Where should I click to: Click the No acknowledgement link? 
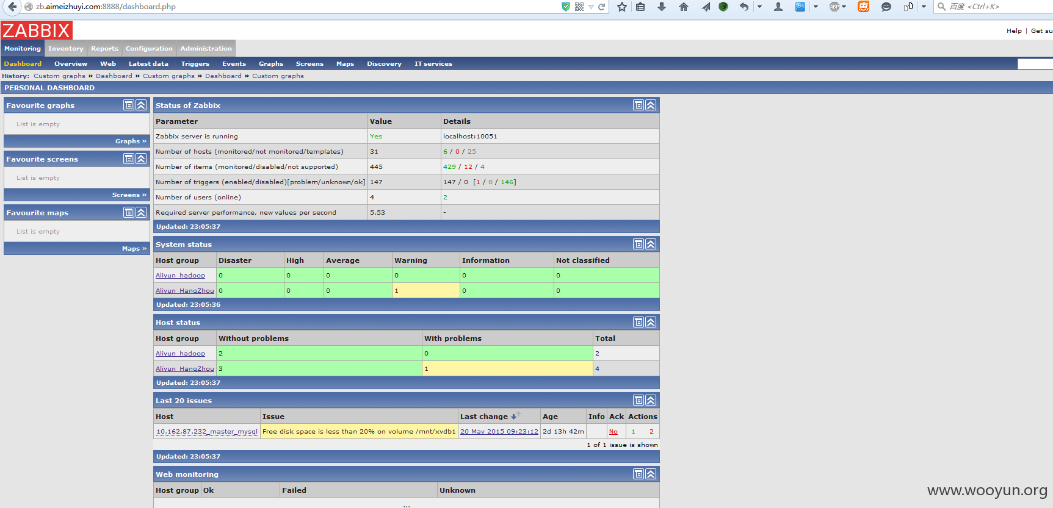click(x=613, y=431)
